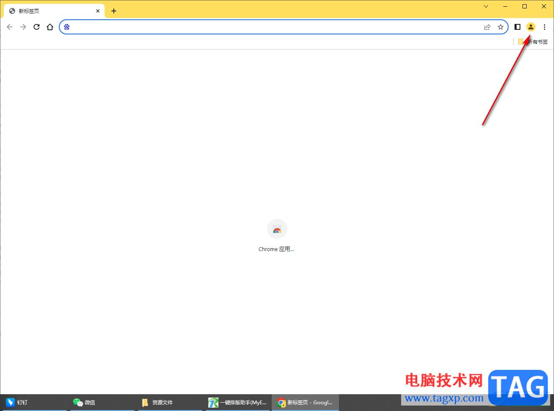Click inside the address bar input field
Image resolution: width=554 pixels, height=411 pixels.
(x=252, y=26)
